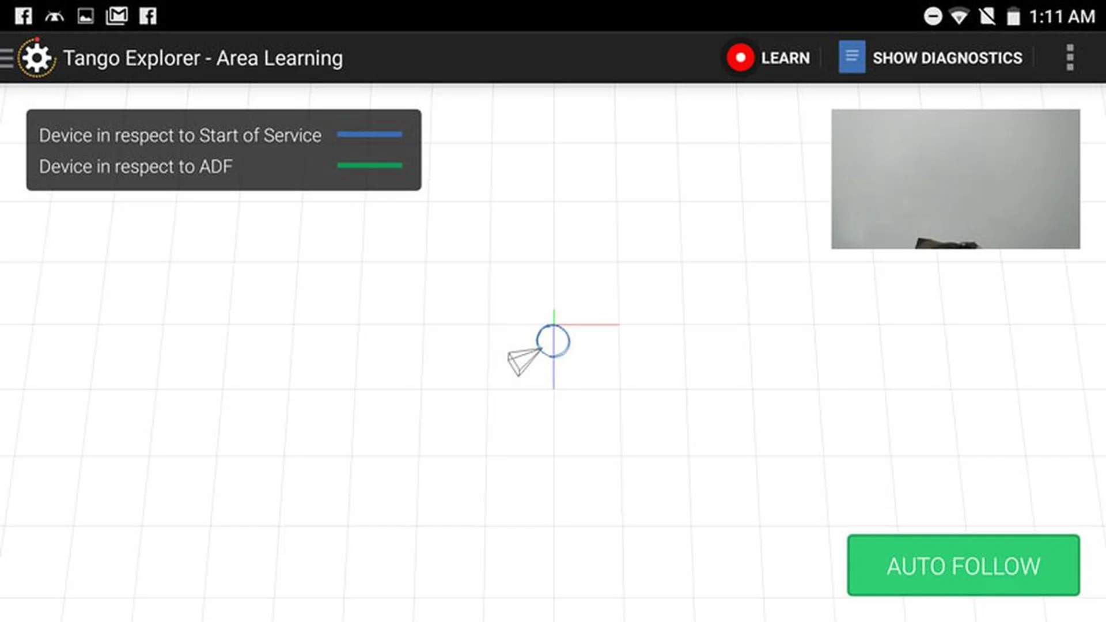Tap the Gmail notification icon

tap(117, 16)
